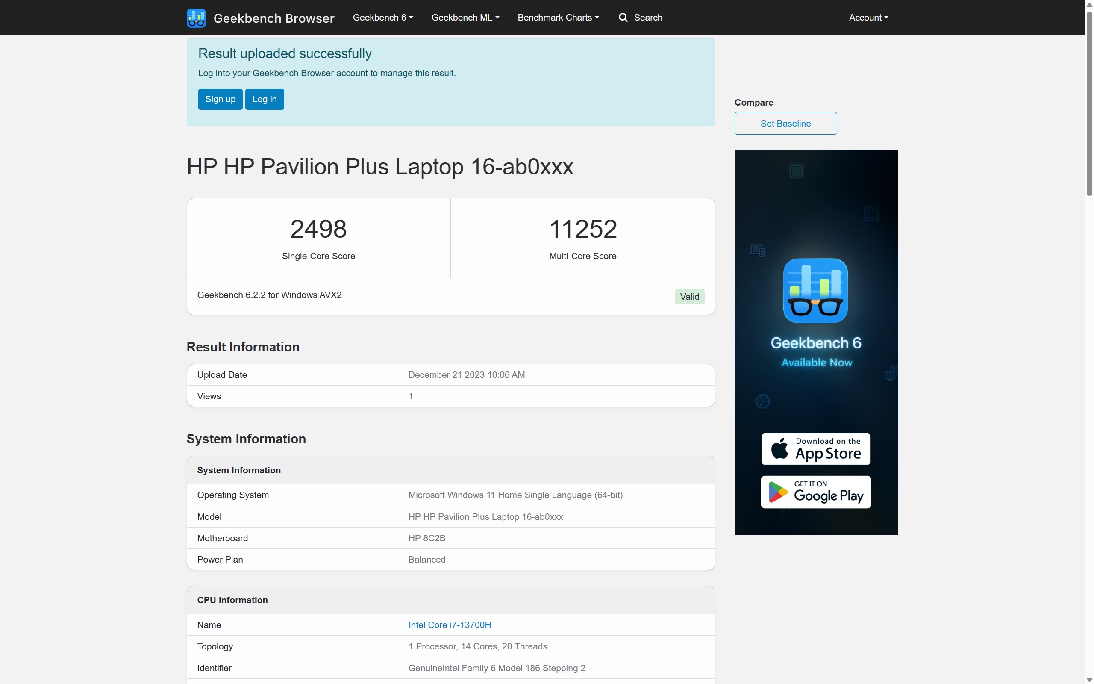This screenshot has width=1094, height=684.
Task: Open the Geekbench ML dropdown menu
Action: coord(465,17)
